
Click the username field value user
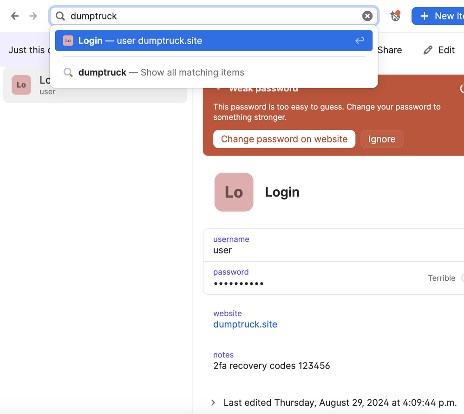pyautogui.click(x=222, y=250)
